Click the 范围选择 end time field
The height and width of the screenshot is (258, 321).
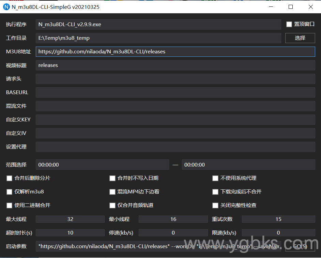click(x=248, y=165)
